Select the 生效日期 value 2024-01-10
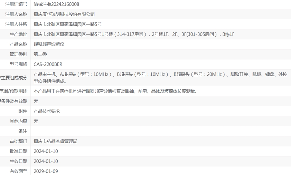 pos(46,161)
